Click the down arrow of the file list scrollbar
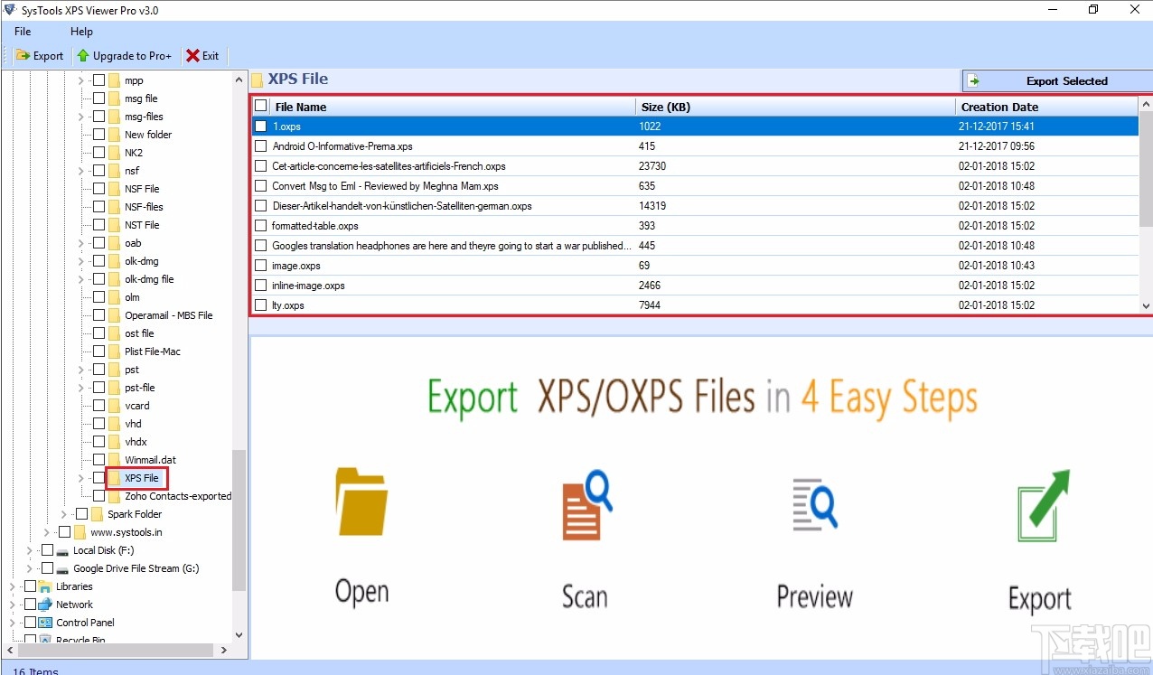The height and width of the screenshot is (675, 1153). point(1145,307)
